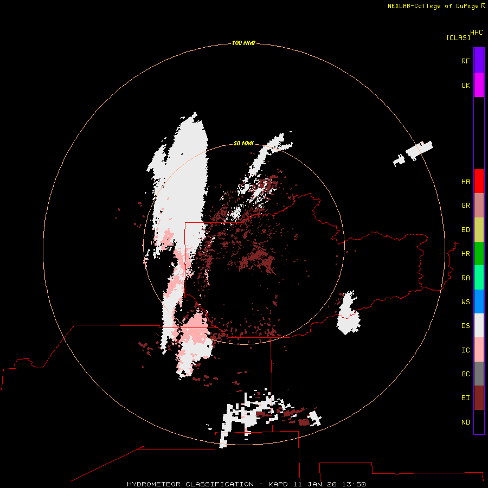Click the RF legend label
This screenshot has height=488, width=488.
(465, 61)
